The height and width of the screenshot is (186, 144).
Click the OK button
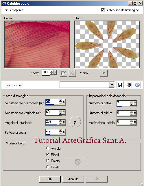click(x=50, y=179)
